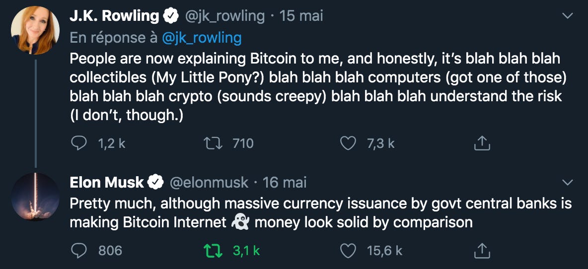The height and width of the screenshot is (269, 588).
Task: Share Elon Musk's tweet
Action: coord(482,251)
